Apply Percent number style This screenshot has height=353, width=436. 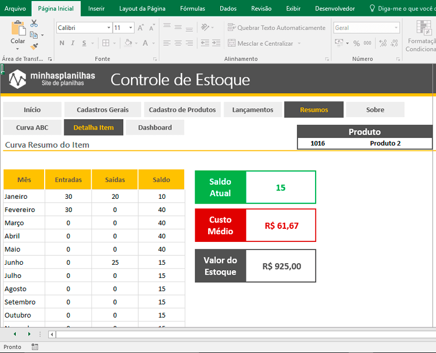[x=356, y=43]
